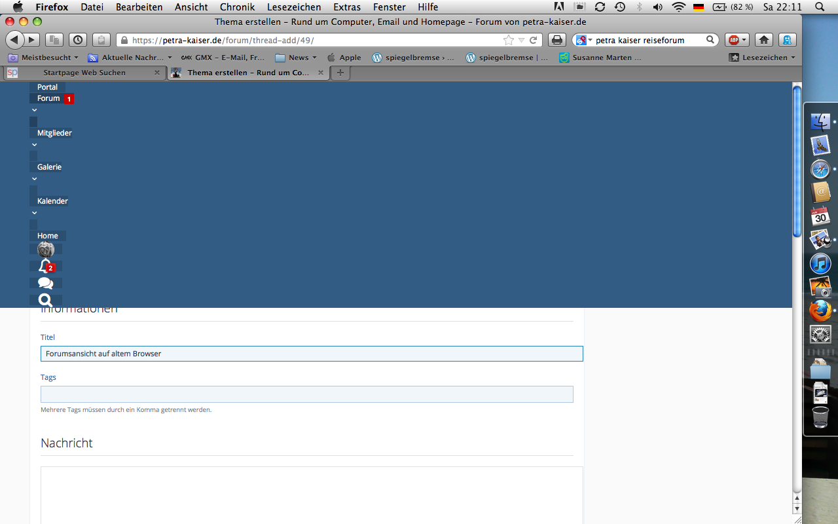Open iTunes from the dock
Image resolution: width=838 pixels, height=524 pixels.
[820, 264]
